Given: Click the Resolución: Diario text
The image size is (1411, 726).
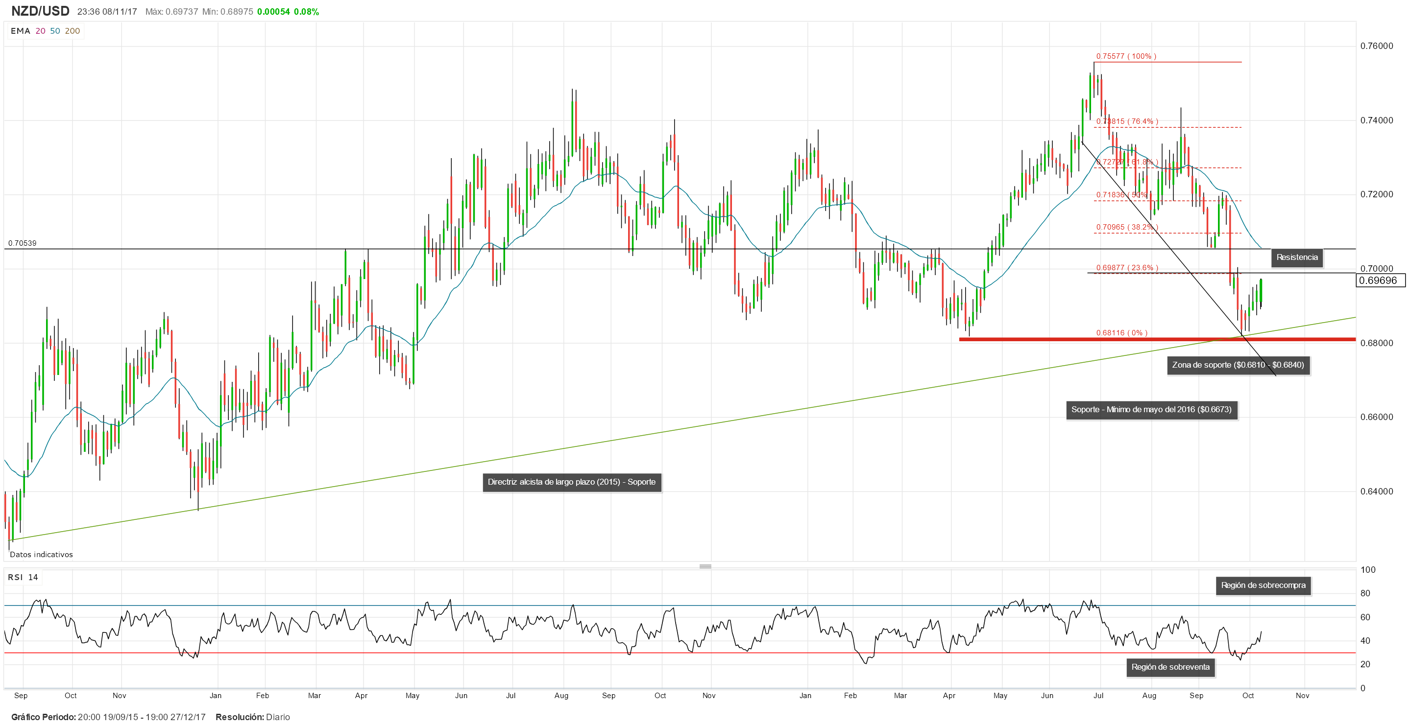Looking at the screenshot, I should (252, 717).
